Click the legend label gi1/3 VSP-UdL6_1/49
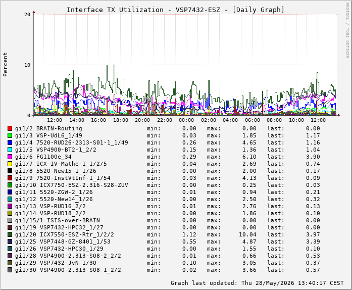Viewport: 352px width, 290px height. tap(48, 135)
